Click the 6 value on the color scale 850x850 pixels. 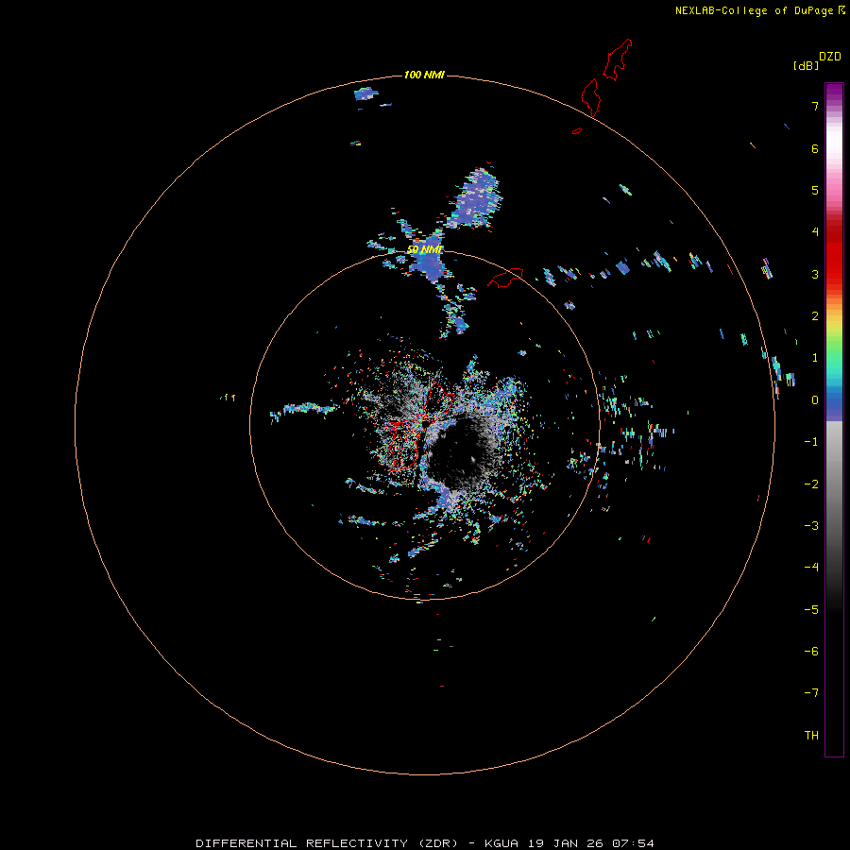(815, 148)
